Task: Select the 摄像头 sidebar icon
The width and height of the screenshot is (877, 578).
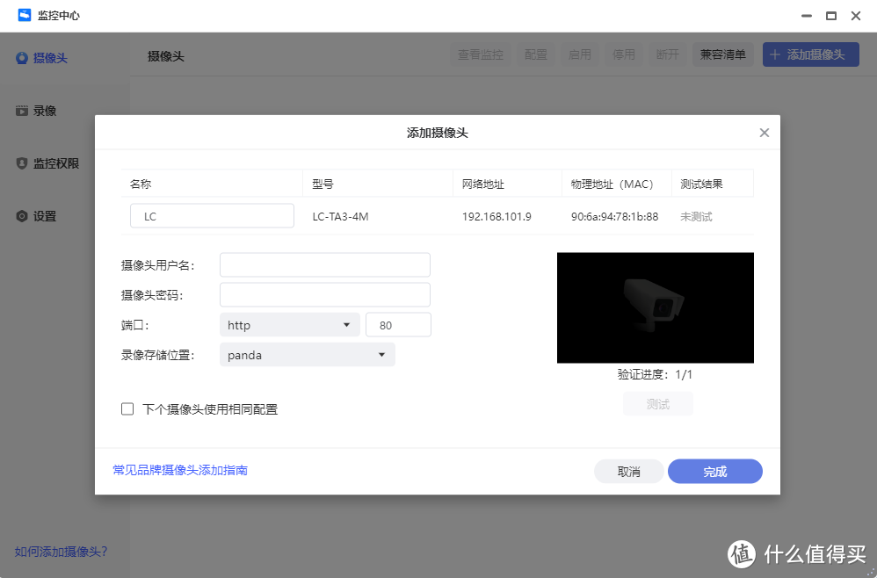Action: click(21, 58)
